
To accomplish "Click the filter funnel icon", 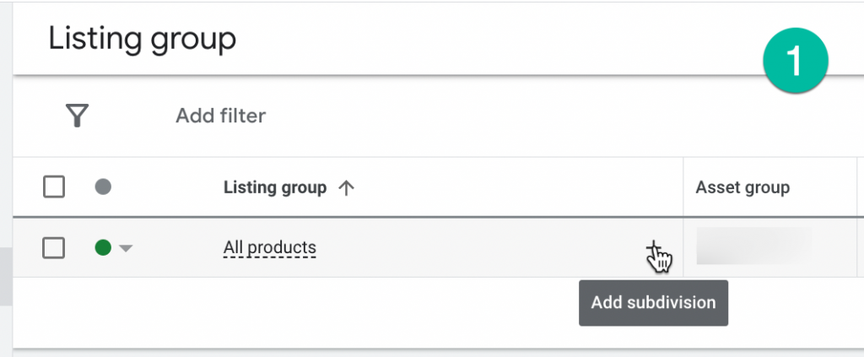I will click(77, 116).
